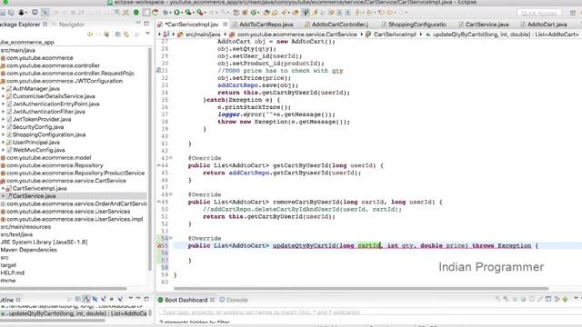Switch to the AddtoCart.java tab
Image resolution: width=582 pixels, height=327 pixels.
tap(547, 25)
